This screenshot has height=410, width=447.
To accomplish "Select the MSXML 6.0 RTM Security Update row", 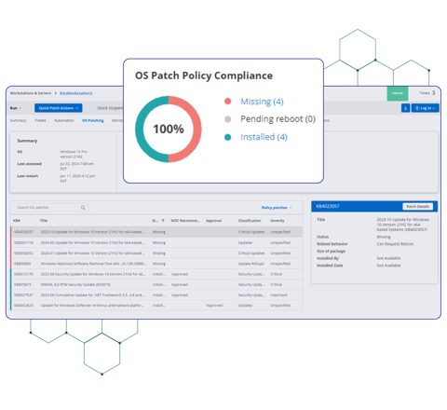I will pyautogui.click(x=156, y=285).
